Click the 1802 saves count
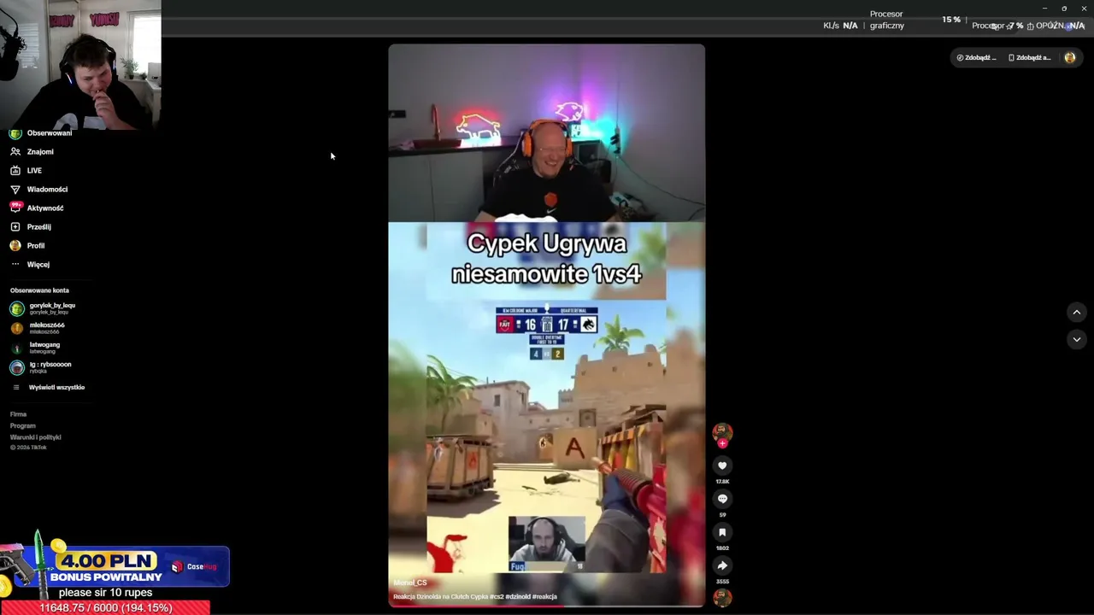Viewport: 1094px width, 615px height. (722, 548)
